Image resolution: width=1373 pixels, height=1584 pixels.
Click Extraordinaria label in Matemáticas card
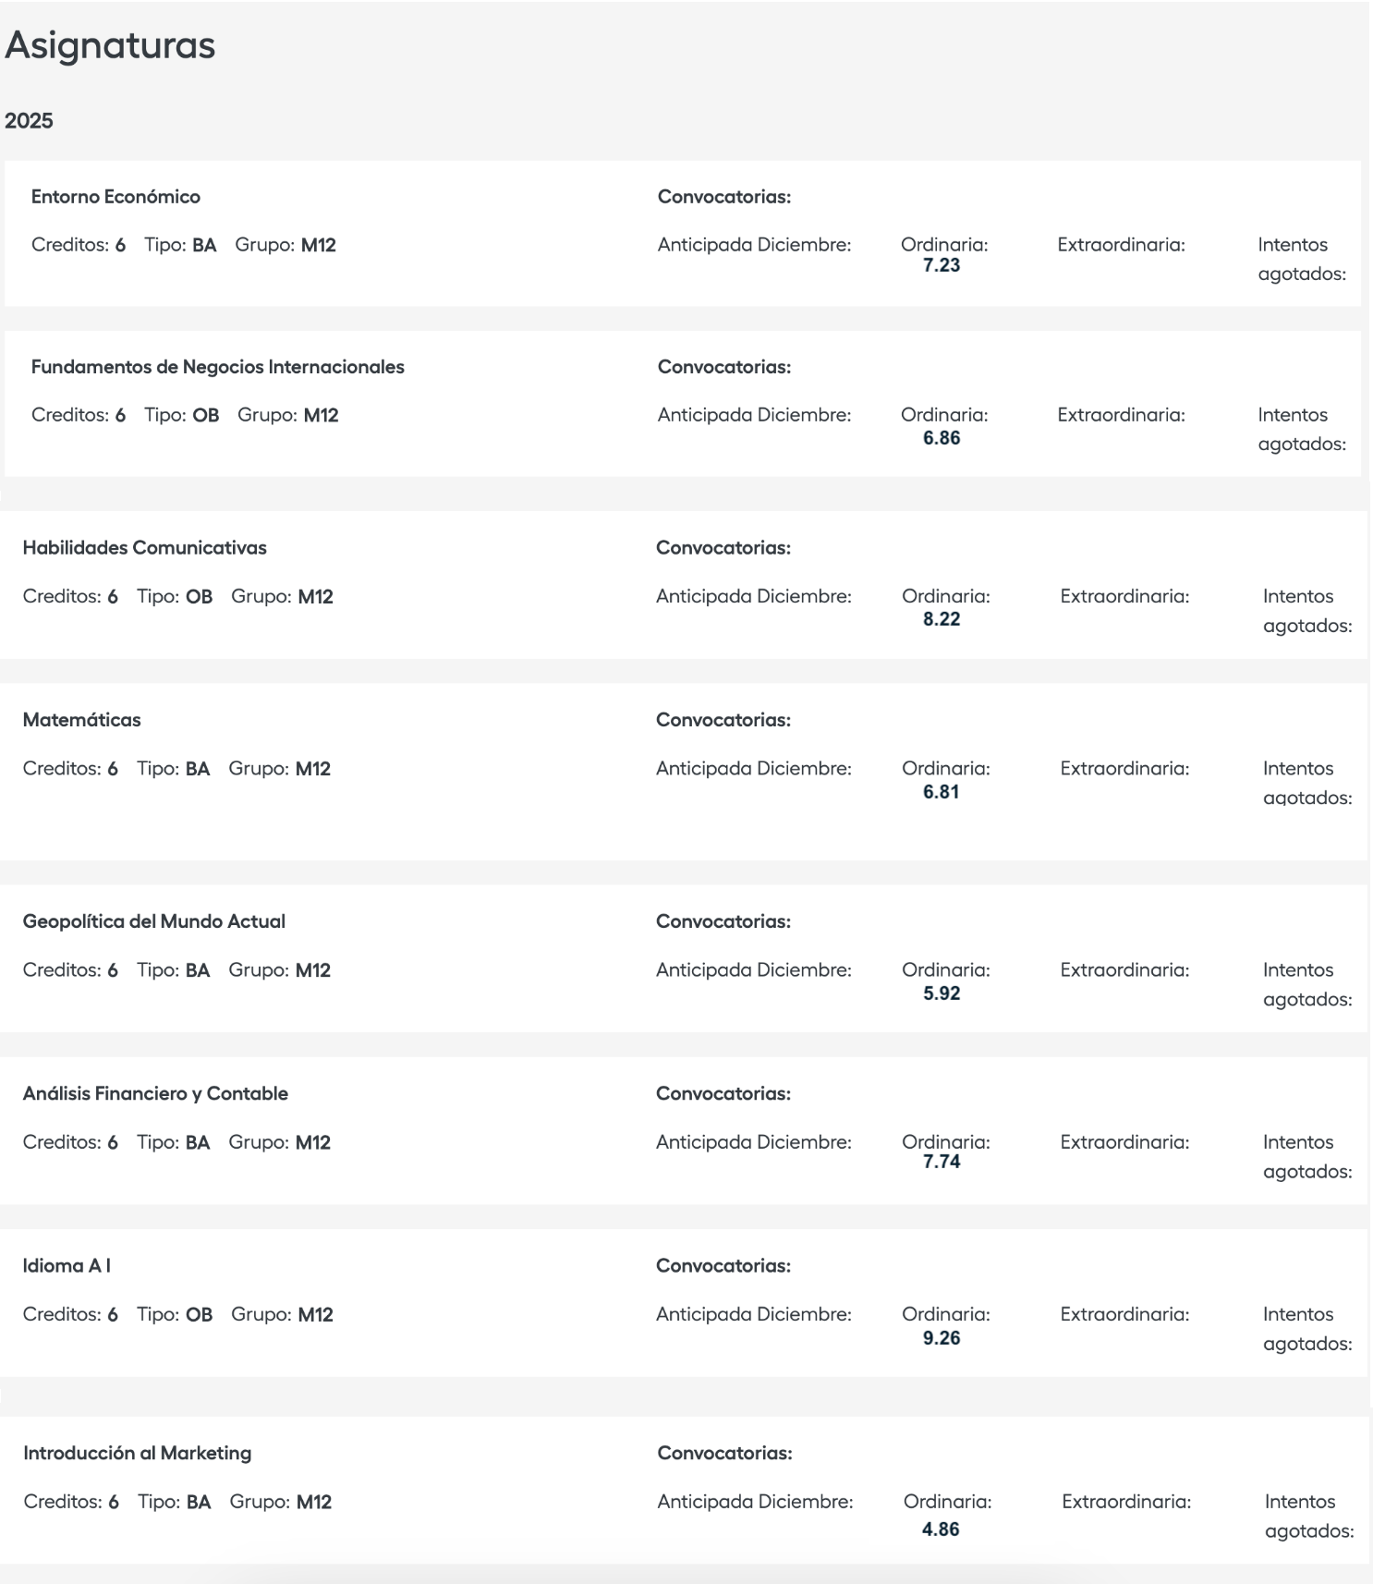coord(1124,769)
